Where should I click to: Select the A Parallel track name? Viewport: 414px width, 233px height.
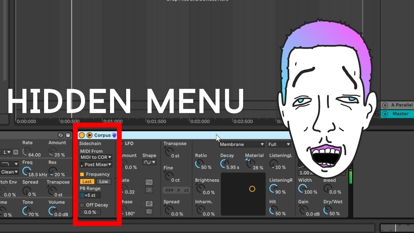(x=402, y=105)
